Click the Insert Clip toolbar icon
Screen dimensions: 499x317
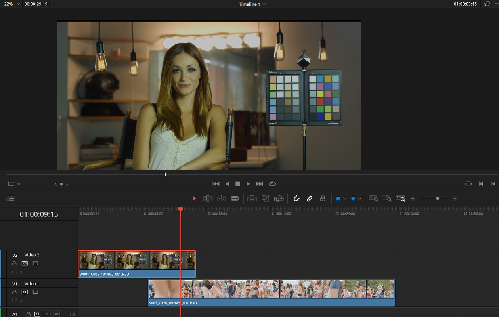tap(252, 199)
